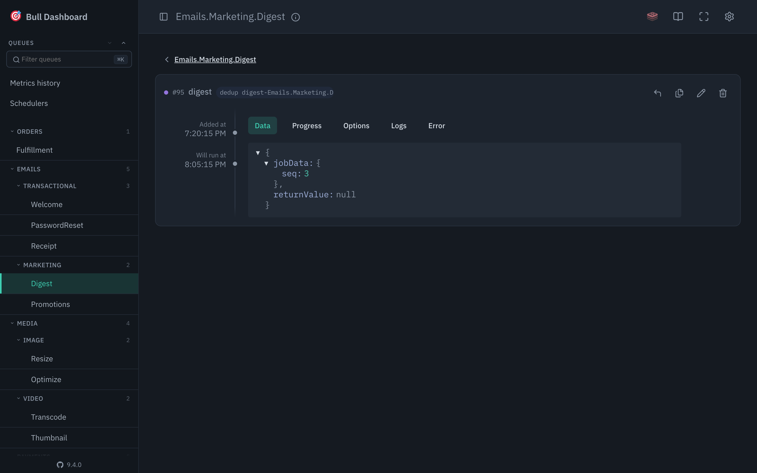Open the Promotions queue
Screen dimensions: 757x473
(x=69, y=304)
